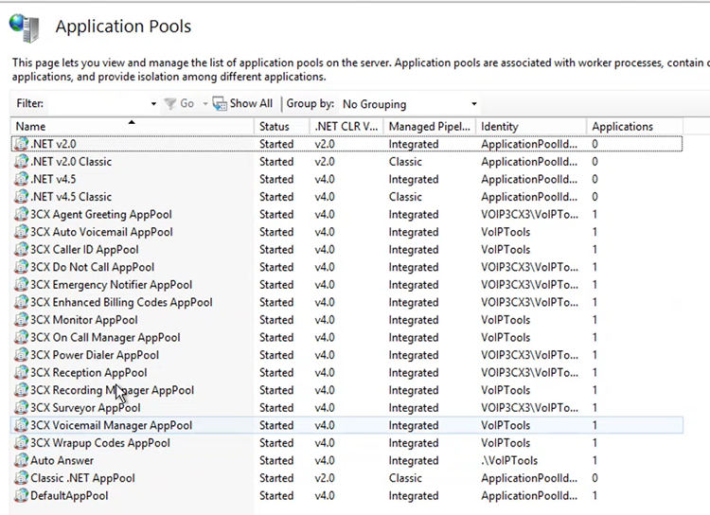Select the .NET v2.0 Classic row name
Screen dimensions: 710x515
click(x=71, y=162)
